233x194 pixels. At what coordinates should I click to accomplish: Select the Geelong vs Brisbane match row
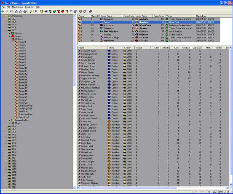pyautogui.click(x=149, y=35)
